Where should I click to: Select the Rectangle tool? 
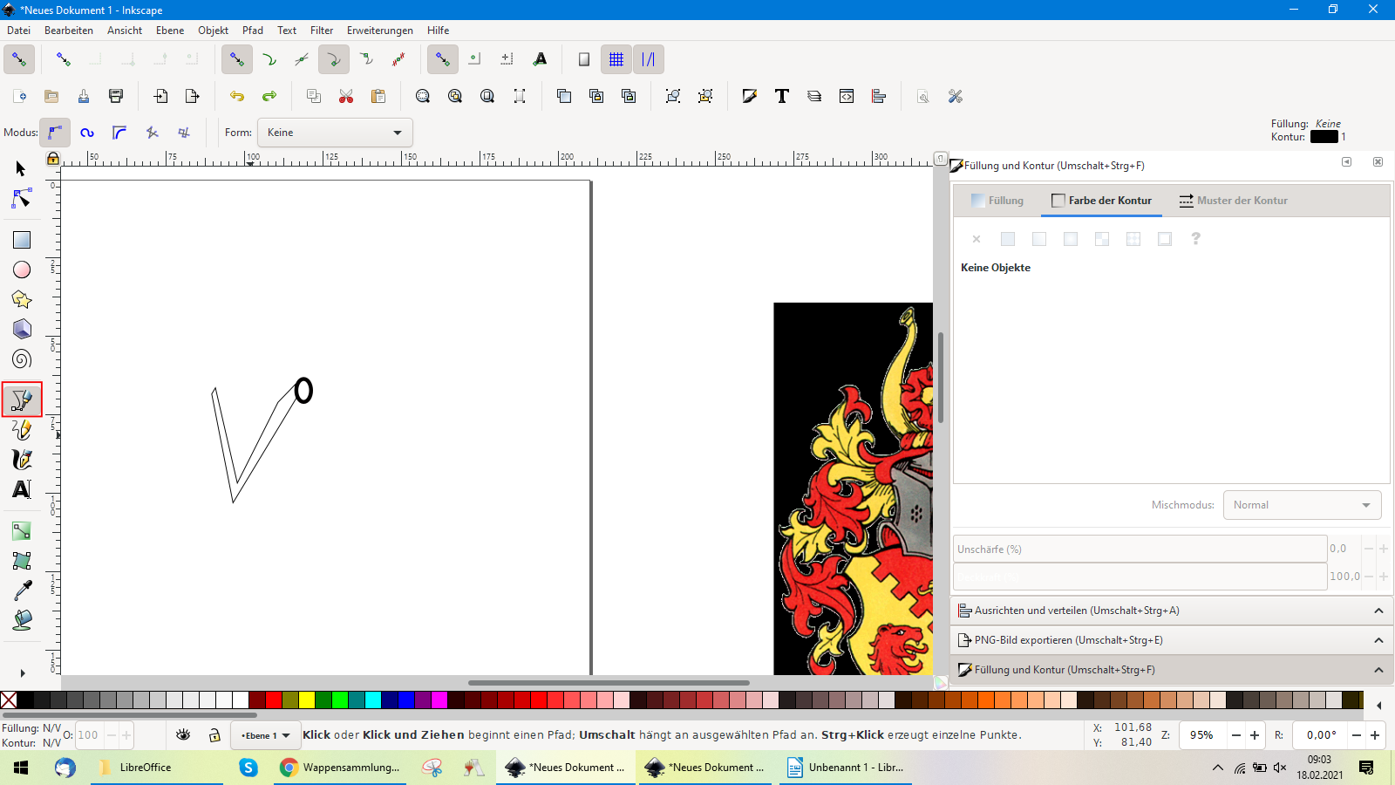(22, 240)
